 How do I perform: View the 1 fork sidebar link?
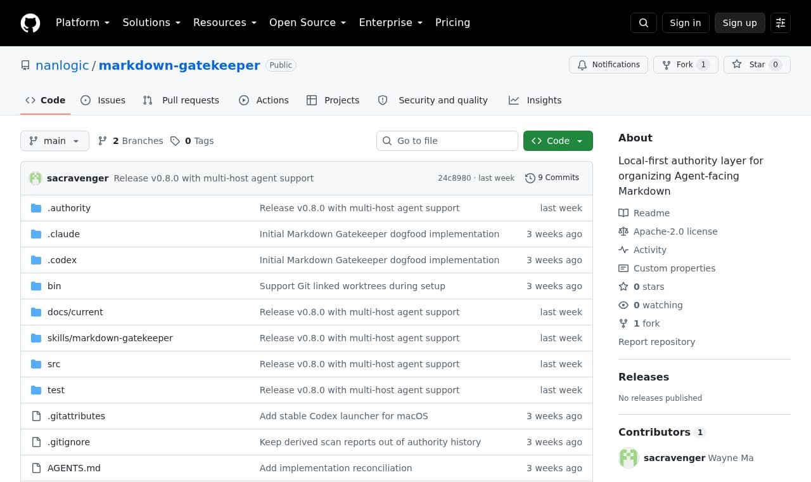pos(639,323)
